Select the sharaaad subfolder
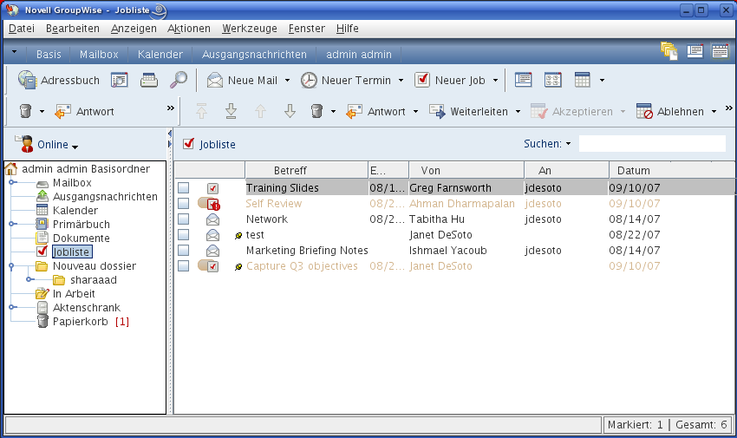737x438 pixels. 94,280
